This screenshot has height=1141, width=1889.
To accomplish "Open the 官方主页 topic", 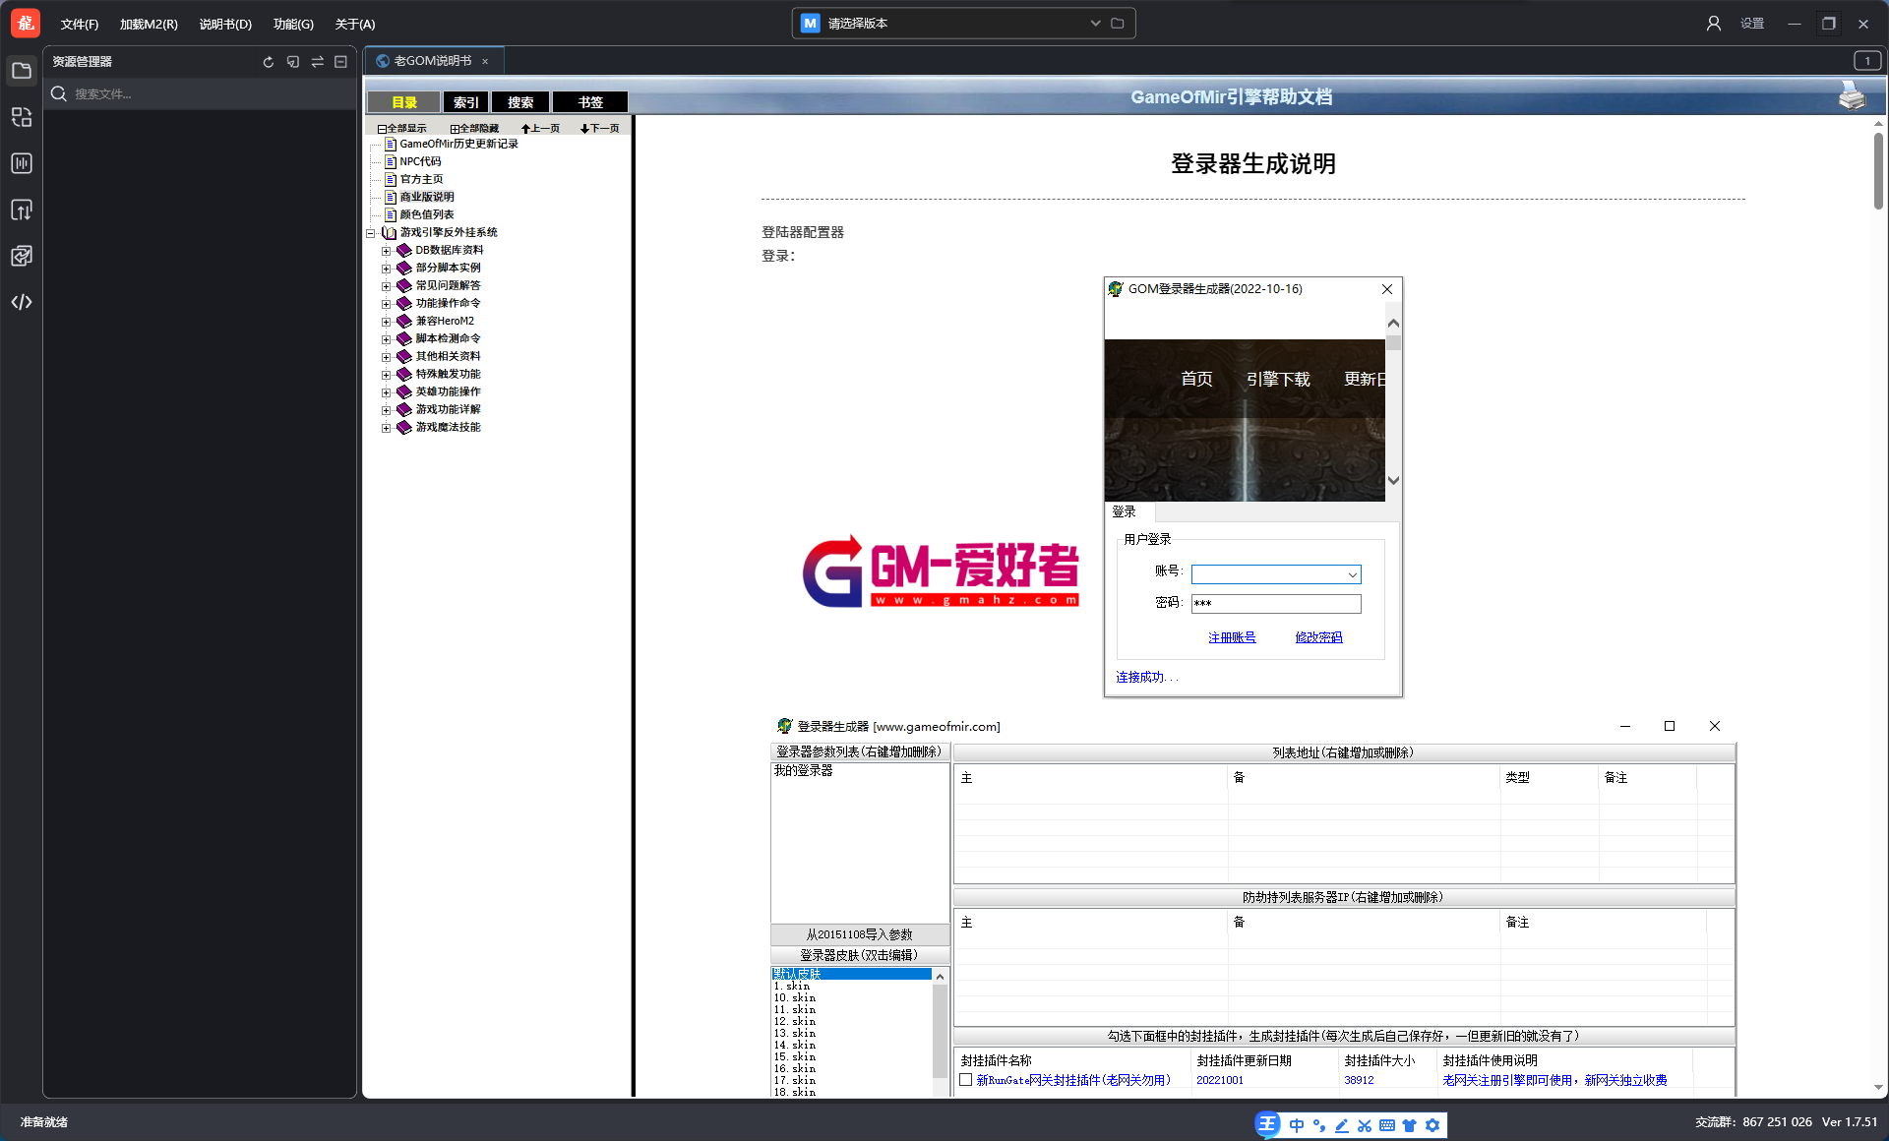I will pos(421,180).
